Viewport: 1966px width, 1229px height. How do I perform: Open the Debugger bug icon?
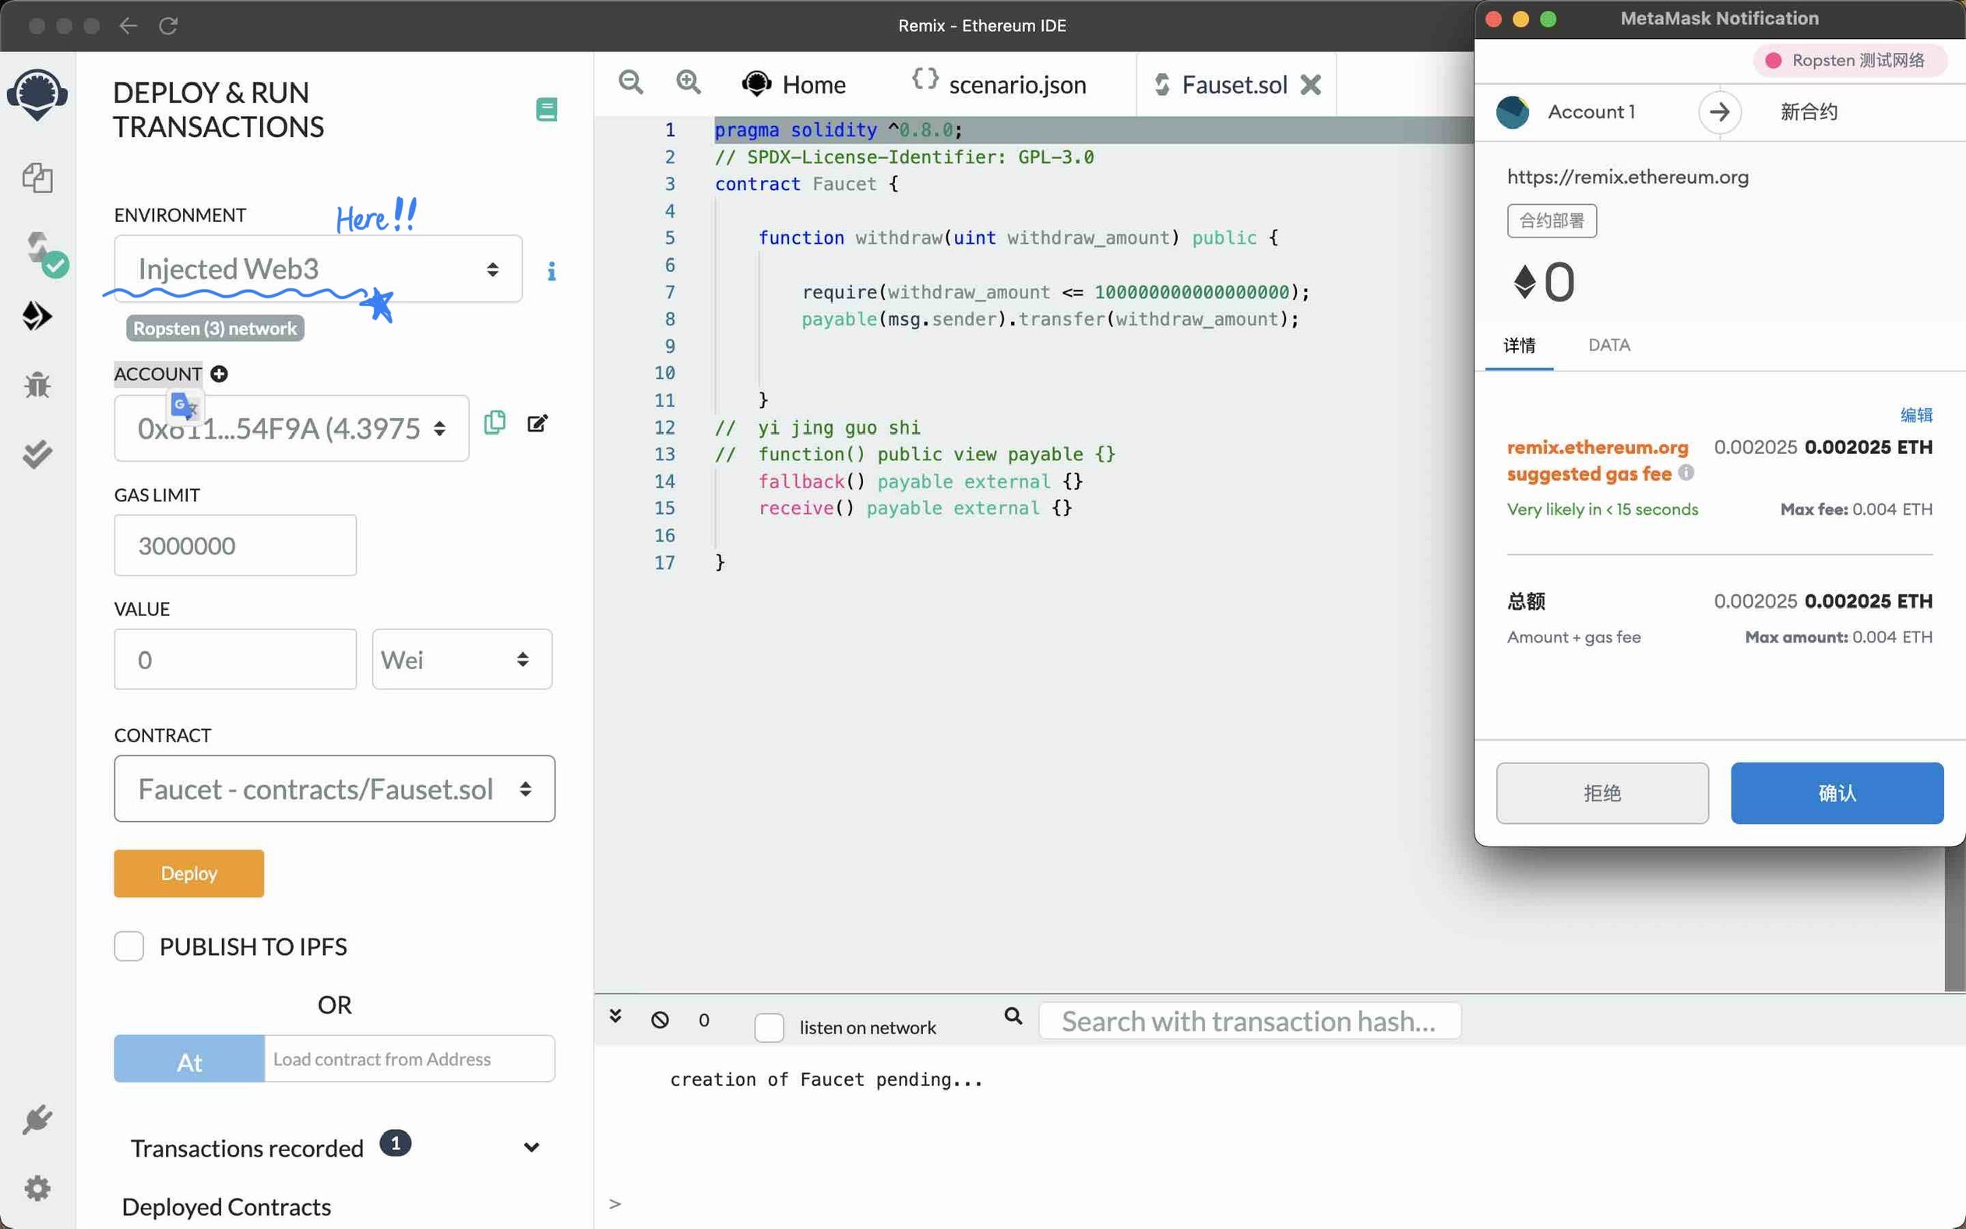37,384
